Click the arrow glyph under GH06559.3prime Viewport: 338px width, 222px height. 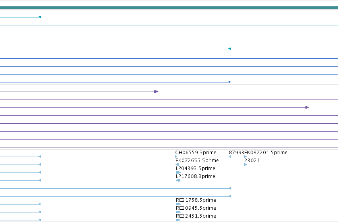(x=176, y=157)
